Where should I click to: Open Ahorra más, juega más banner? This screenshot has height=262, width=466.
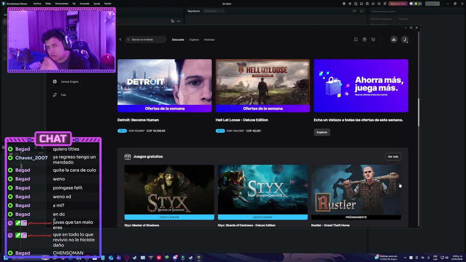361,86
